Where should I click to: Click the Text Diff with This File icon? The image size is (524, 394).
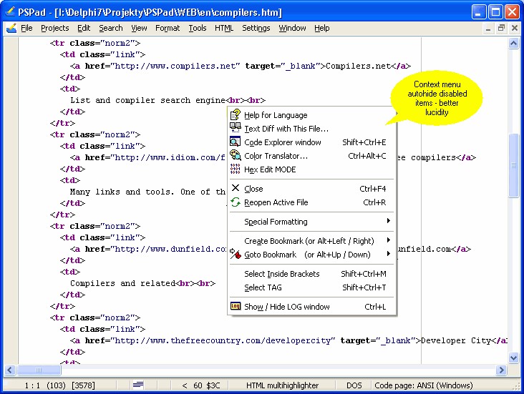[236, 129]
